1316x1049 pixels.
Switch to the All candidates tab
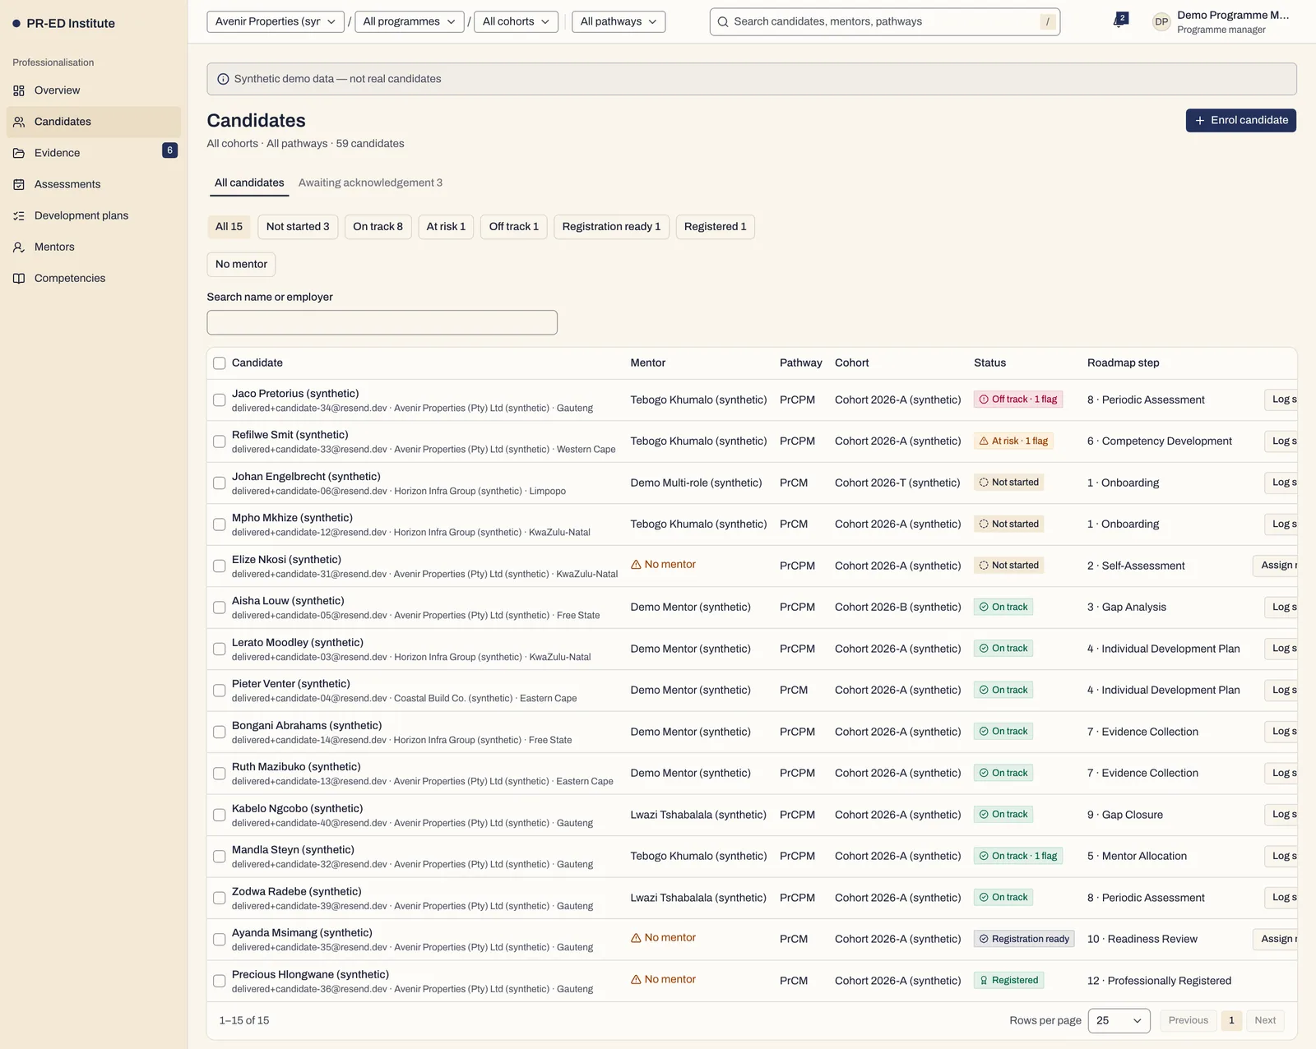[249, 183]
